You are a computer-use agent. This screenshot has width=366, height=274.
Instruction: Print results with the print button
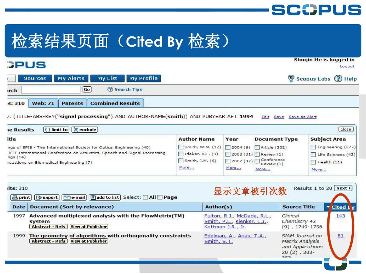click(x=21, y=197)
